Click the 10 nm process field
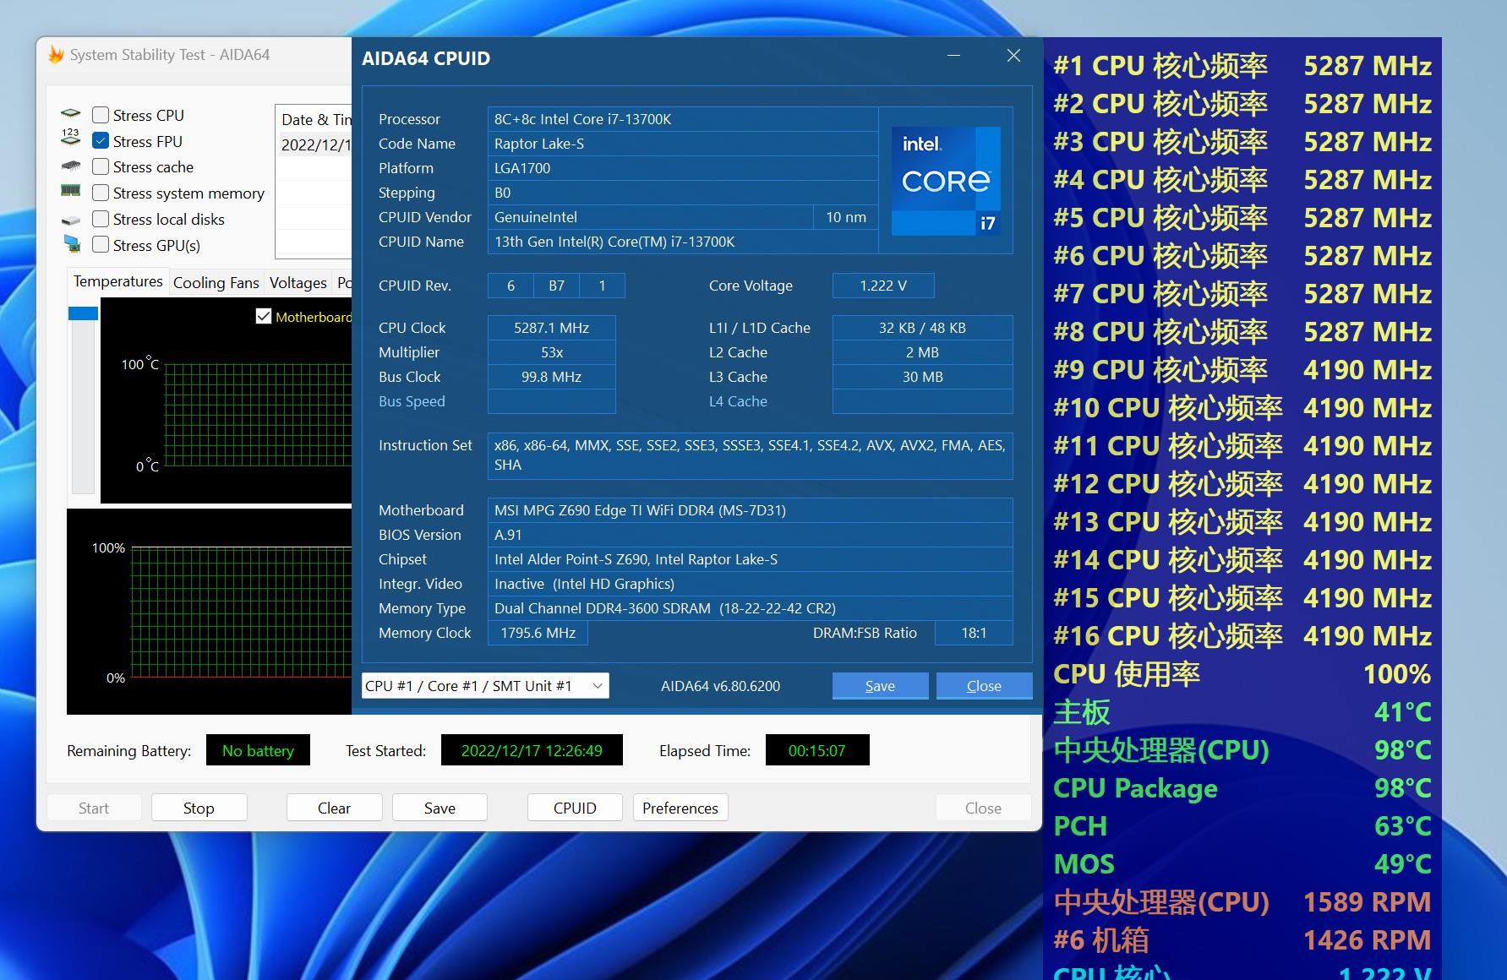The image size is (1507, 980). pyautogui.click(x=846, y=217)
